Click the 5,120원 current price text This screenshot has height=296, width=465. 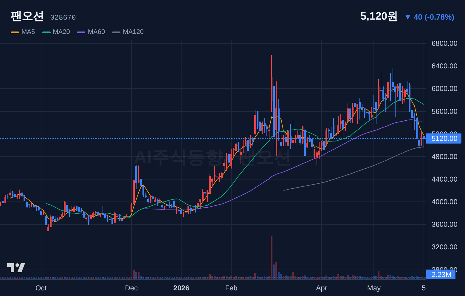[x=379, y=16]
